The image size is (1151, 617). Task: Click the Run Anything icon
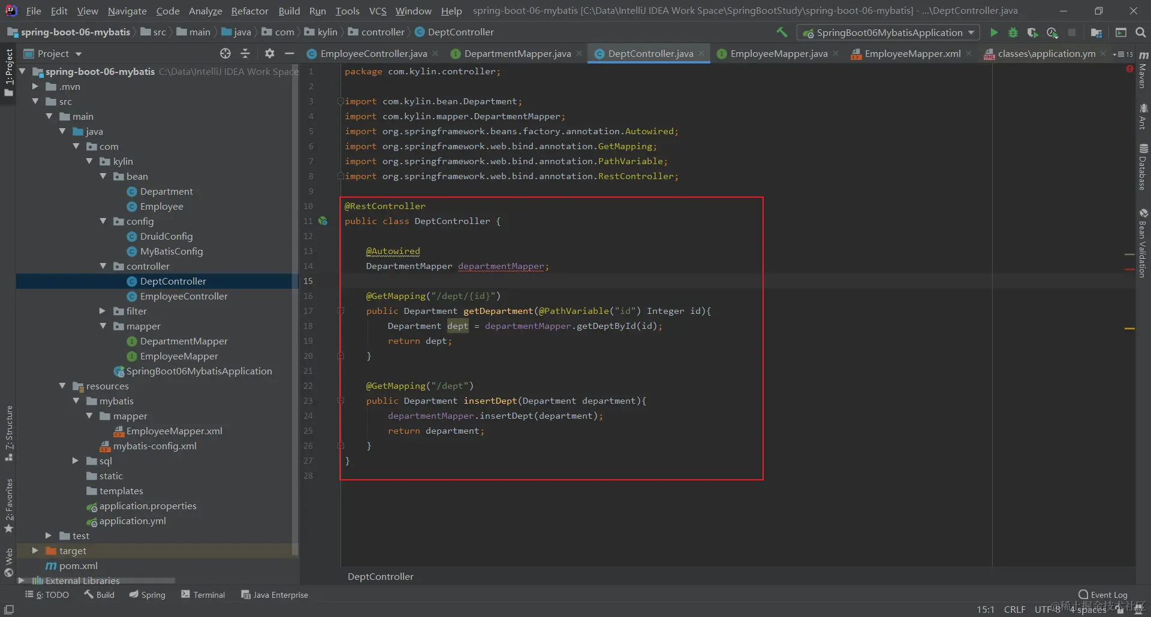(1121, 32)
